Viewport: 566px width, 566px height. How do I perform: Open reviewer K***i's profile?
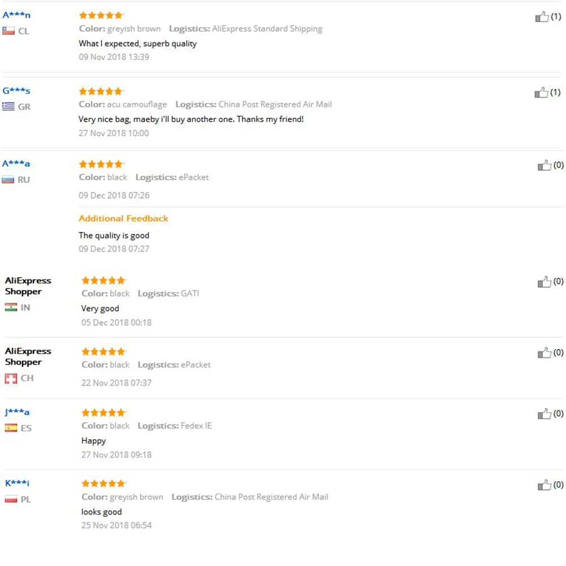click(17, 483)
